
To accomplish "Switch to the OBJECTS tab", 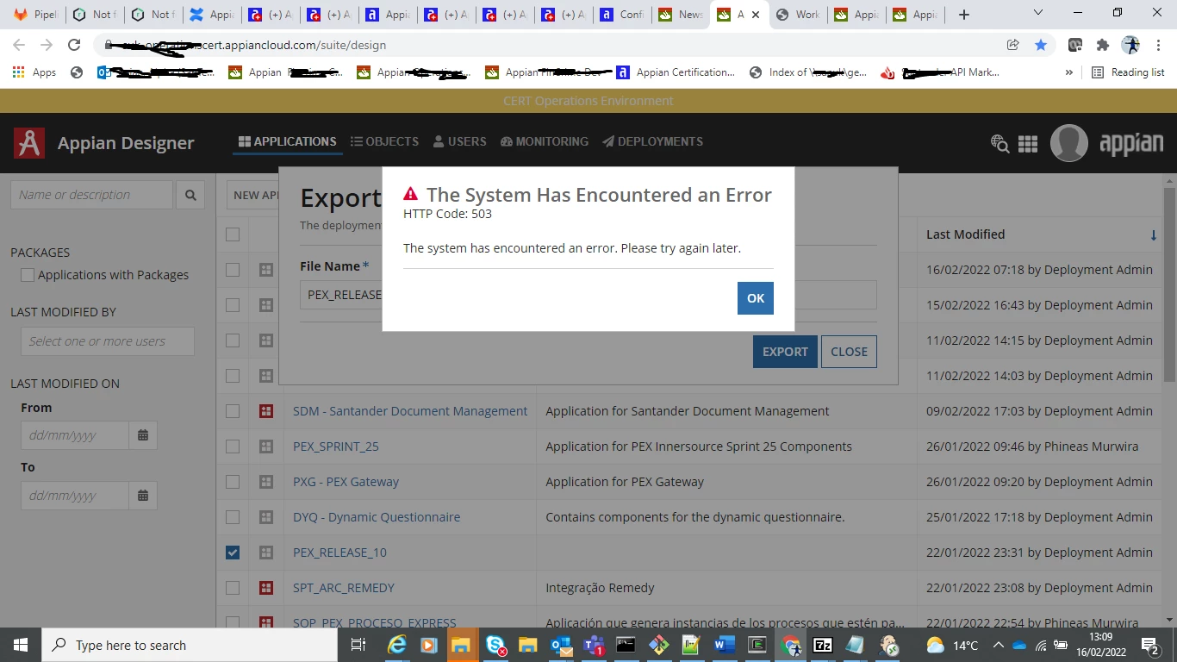I will point(384,141).
